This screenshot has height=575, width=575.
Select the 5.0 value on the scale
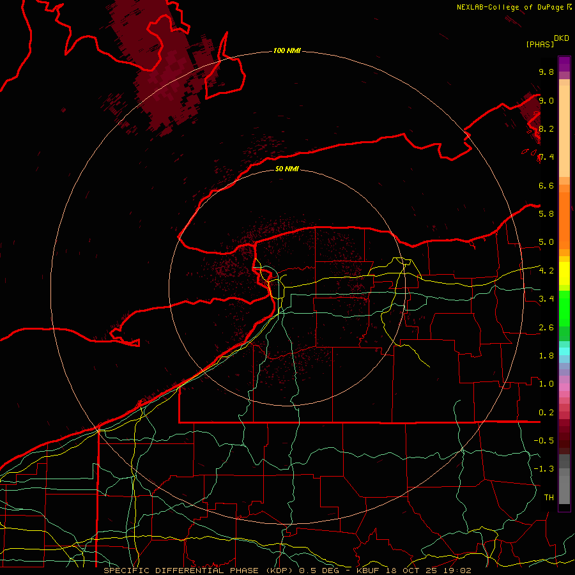546,242
